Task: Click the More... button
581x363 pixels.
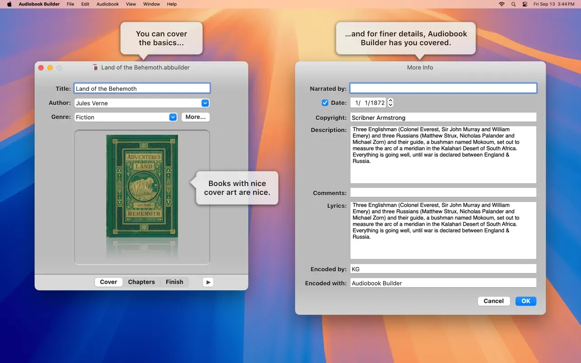Action: coord(196,117)
